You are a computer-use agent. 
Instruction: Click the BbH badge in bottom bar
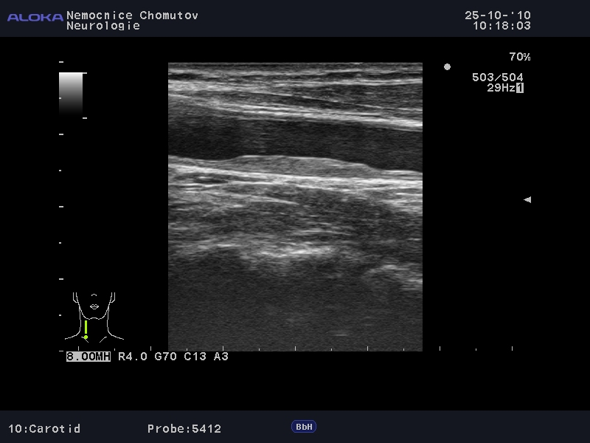[304, 427]
